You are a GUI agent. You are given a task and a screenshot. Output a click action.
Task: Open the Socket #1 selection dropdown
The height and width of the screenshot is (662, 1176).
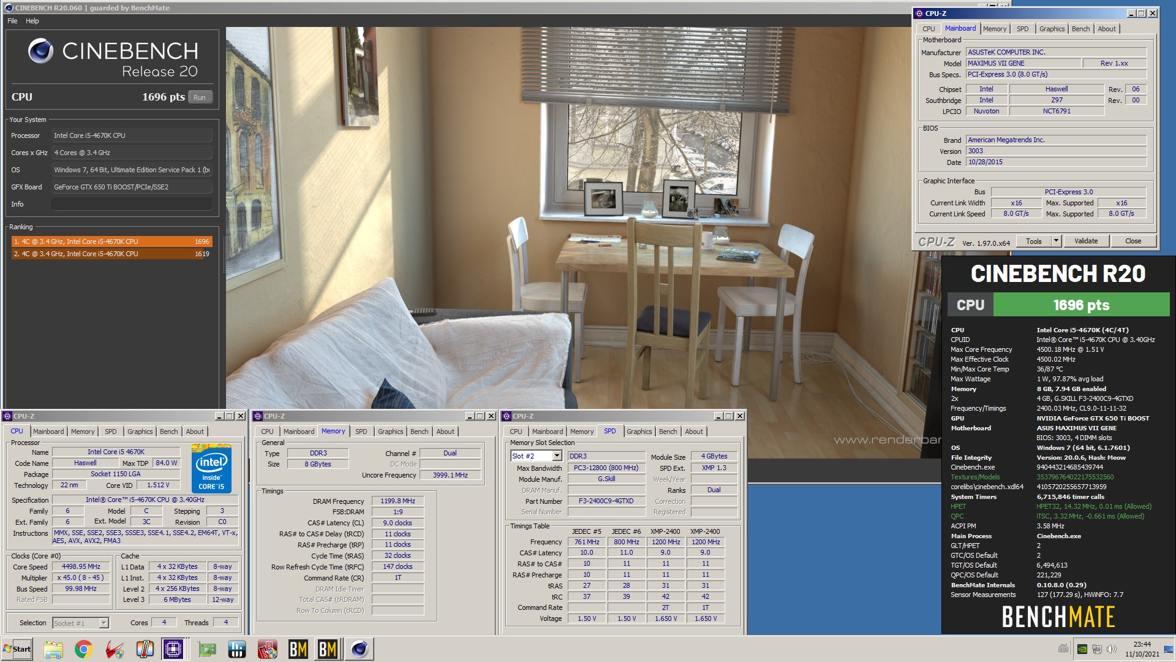click(x=104, y=623)
